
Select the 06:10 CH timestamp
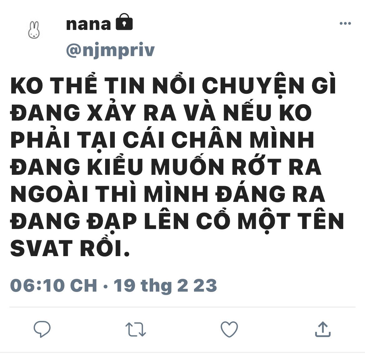[54, 285]
